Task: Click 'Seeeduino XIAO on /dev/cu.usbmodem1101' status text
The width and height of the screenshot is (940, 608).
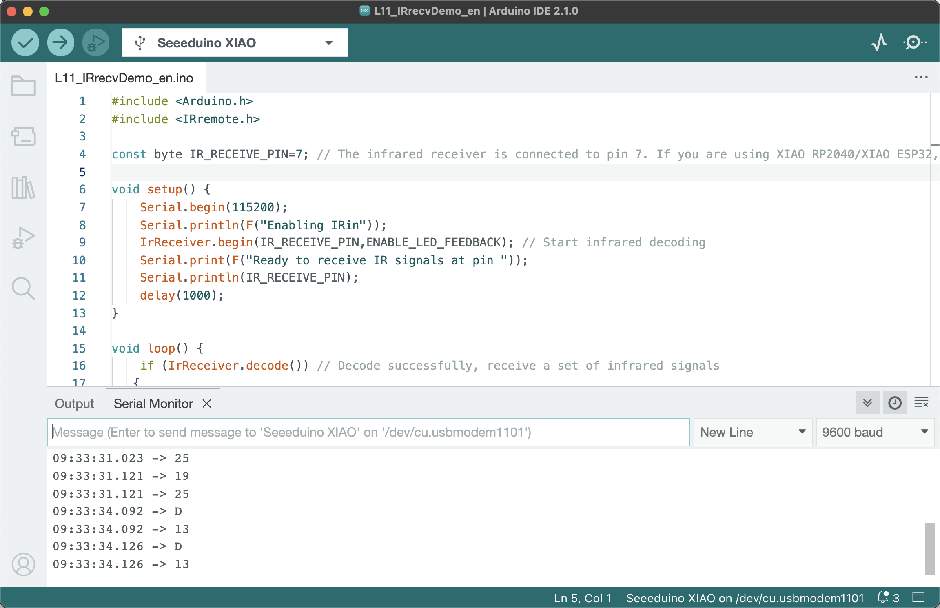Action: pos(745,598)
